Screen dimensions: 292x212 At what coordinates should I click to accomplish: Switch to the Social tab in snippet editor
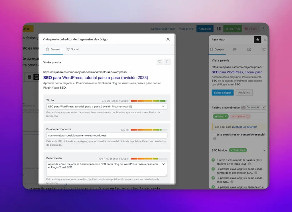point(72,49)
